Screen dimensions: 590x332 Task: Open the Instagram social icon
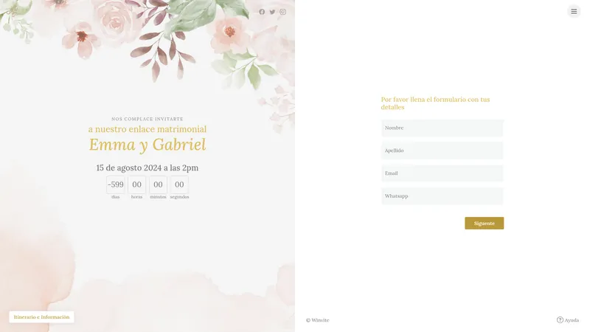[x=282, y=12]
